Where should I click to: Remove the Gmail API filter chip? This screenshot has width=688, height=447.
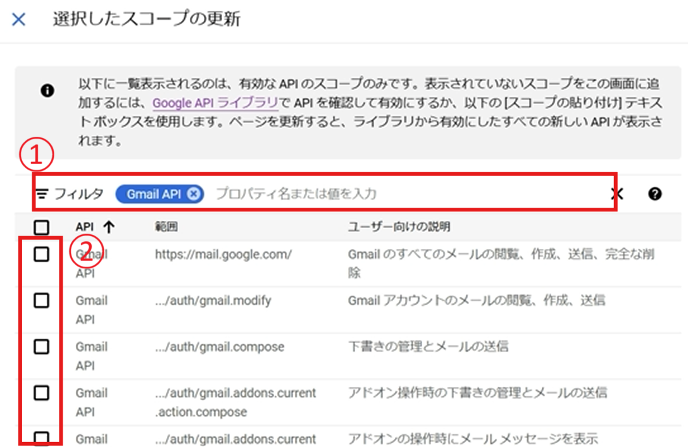194,194
